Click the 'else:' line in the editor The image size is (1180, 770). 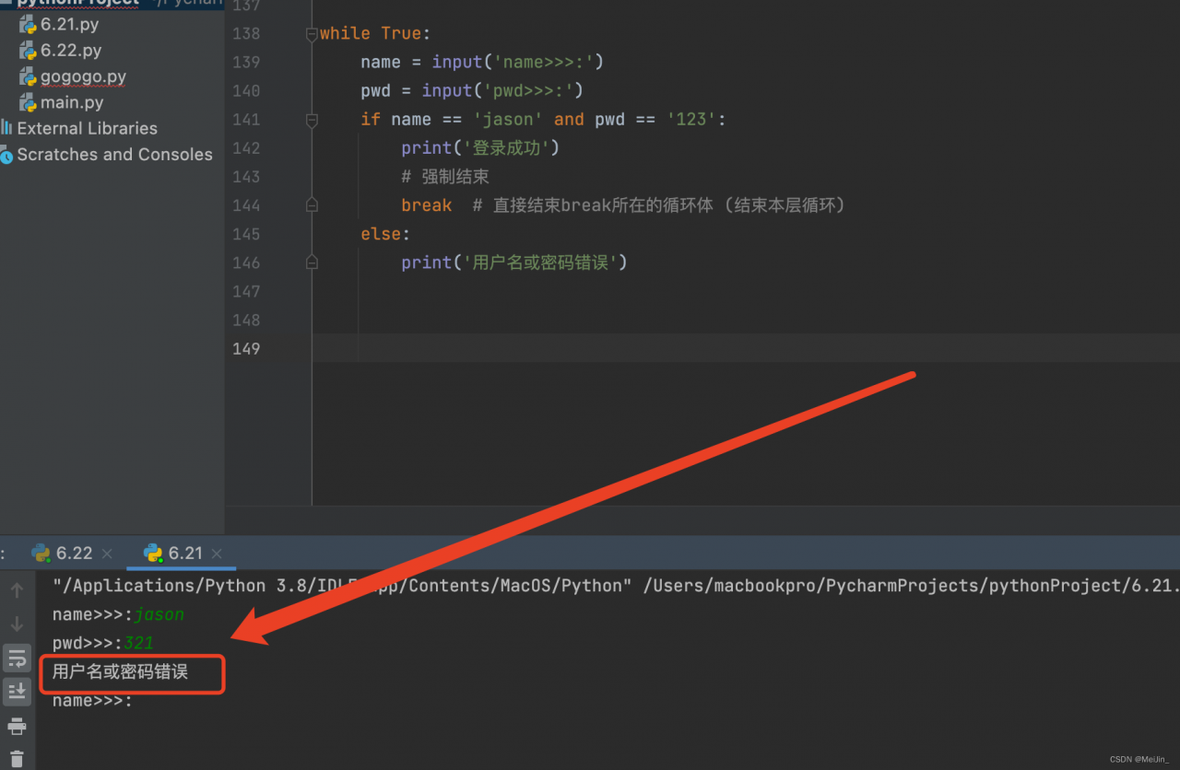click(385, 234)
